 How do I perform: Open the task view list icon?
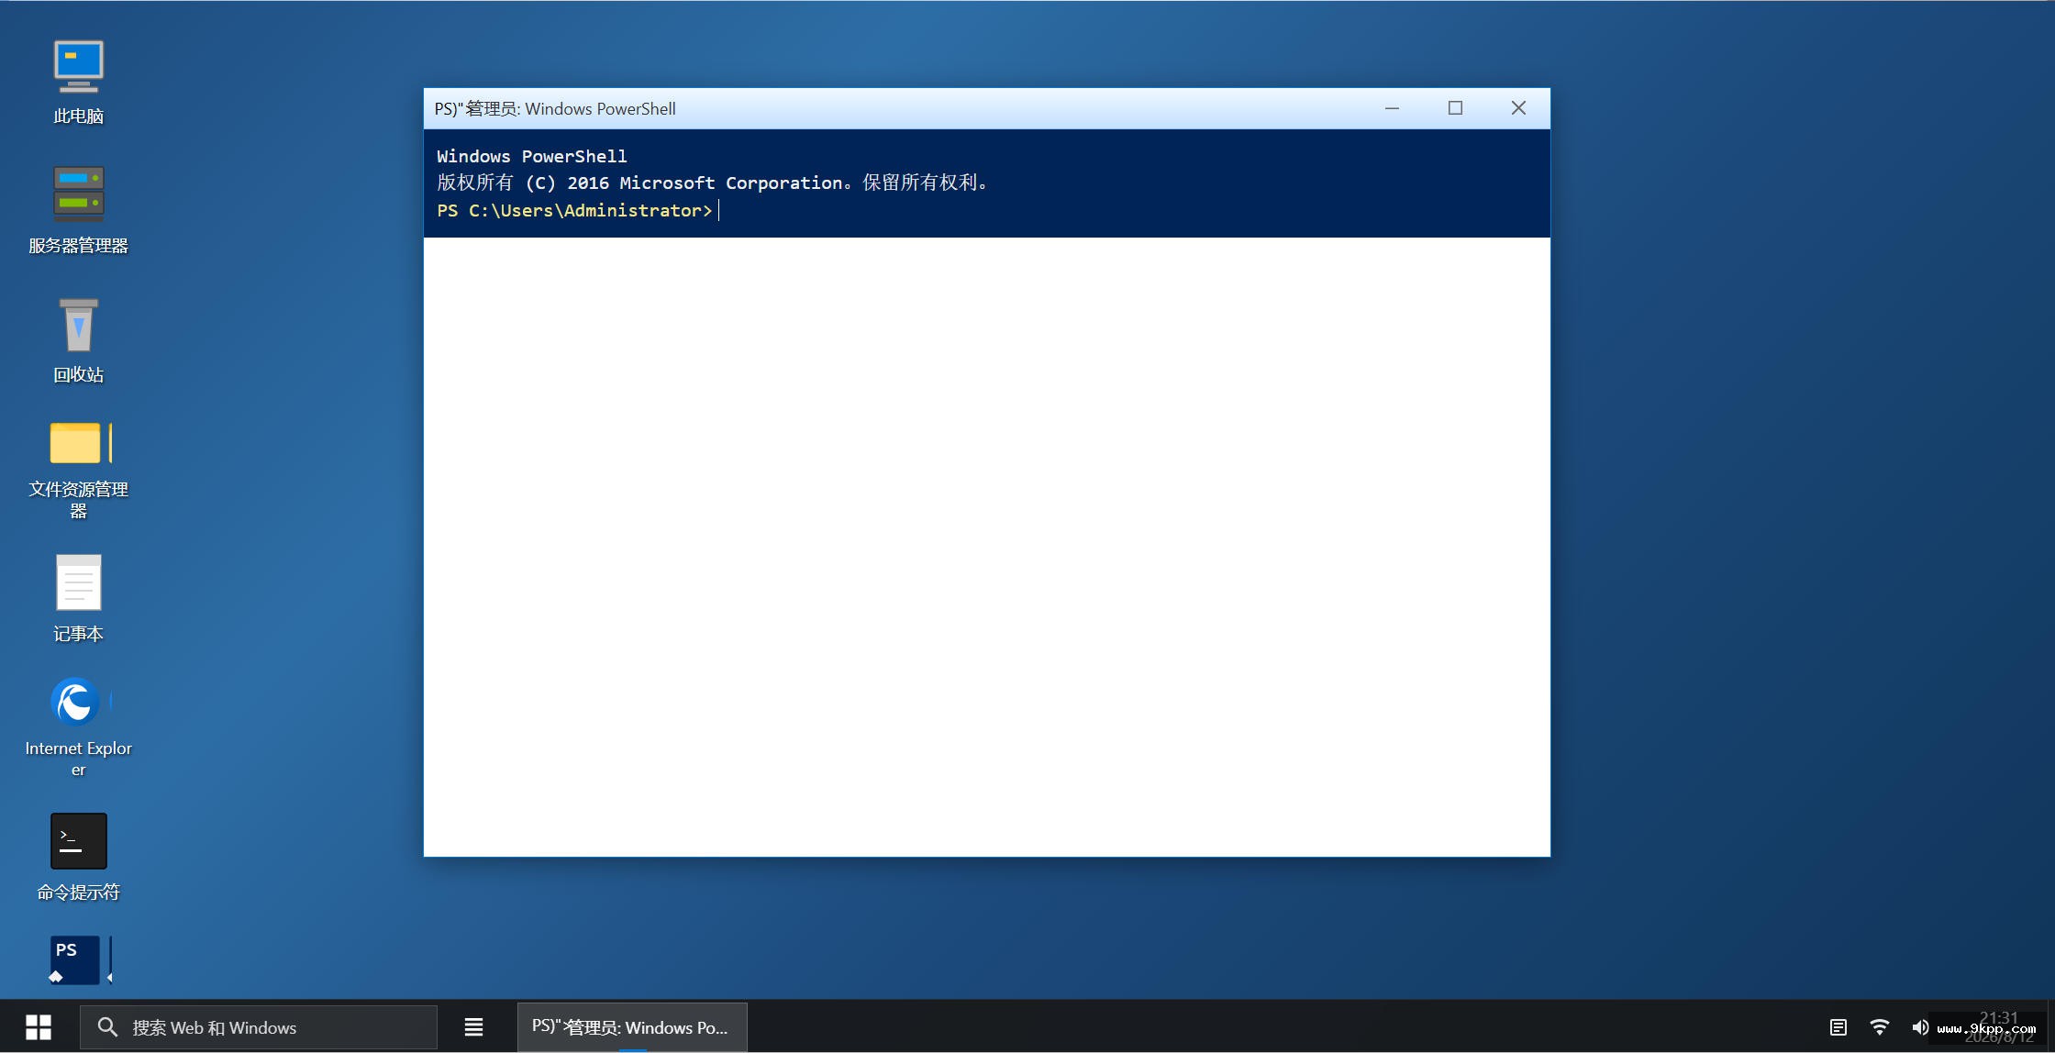(473, 1027)
